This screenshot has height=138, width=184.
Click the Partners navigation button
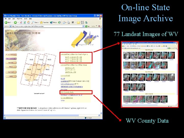coord(11,63)
